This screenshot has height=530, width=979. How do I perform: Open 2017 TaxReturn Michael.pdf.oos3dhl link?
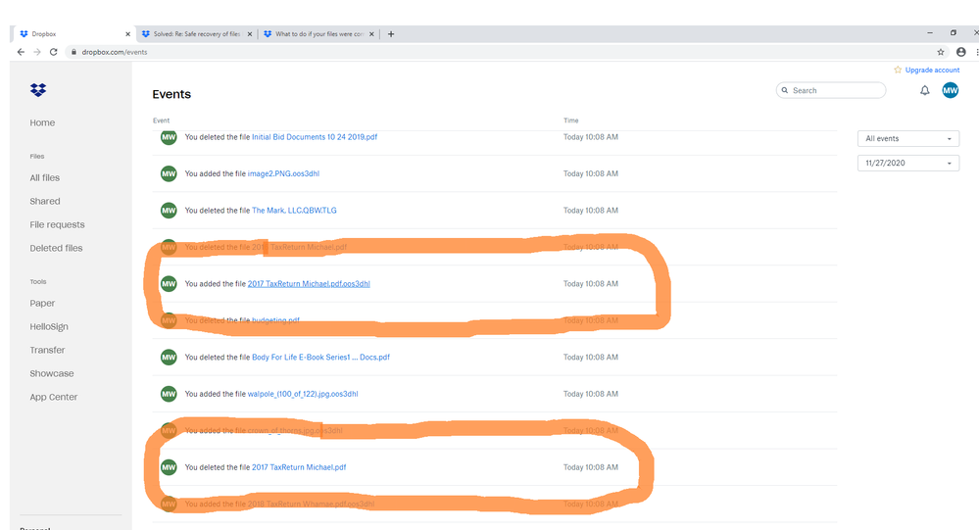click(x=309, y=283)
